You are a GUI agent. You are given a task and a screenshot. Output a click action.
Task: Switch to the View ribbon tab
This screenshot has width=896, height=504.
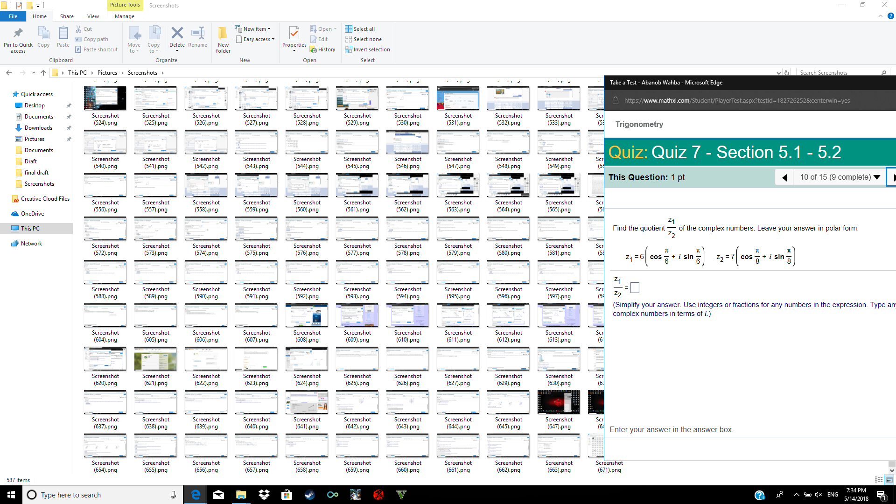(x=93, y=16)
